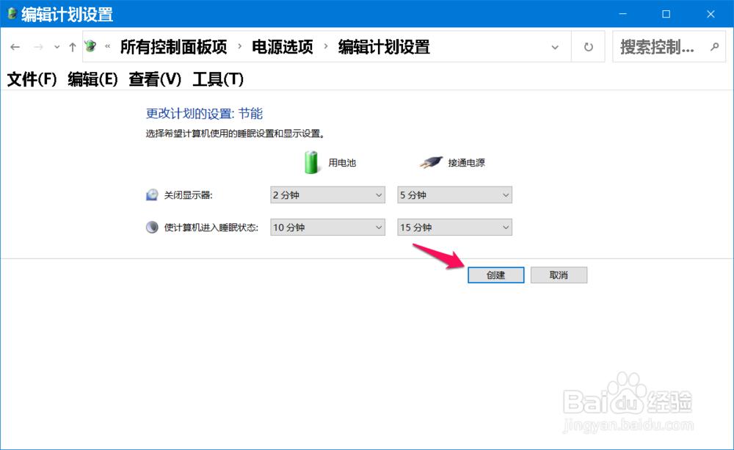Screen dimensions: 734x450
Task: Click the search magnifier icon
Action: 714,47
